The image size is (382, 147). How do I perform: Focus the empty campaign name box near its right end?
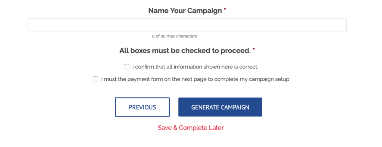[336, 25]
